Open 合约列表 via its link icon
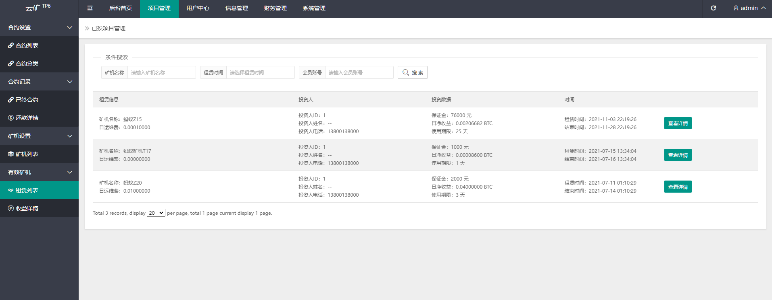Viewport: 772px width, 300px height. click(11, 45)
